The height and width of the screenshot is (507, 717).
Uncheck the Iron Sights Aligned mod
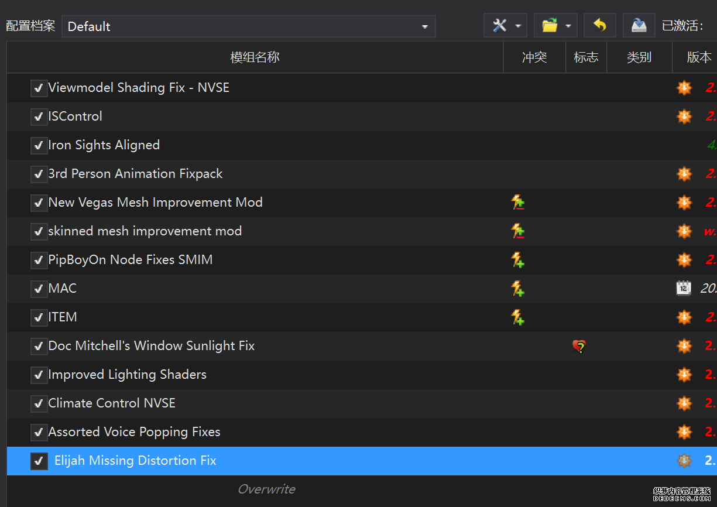39,145
